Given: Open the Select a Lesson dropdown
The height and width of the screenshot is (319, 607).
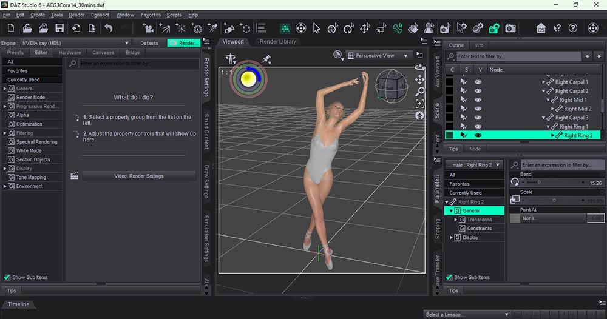Looking at the screenshot, I should coord(466,314).
